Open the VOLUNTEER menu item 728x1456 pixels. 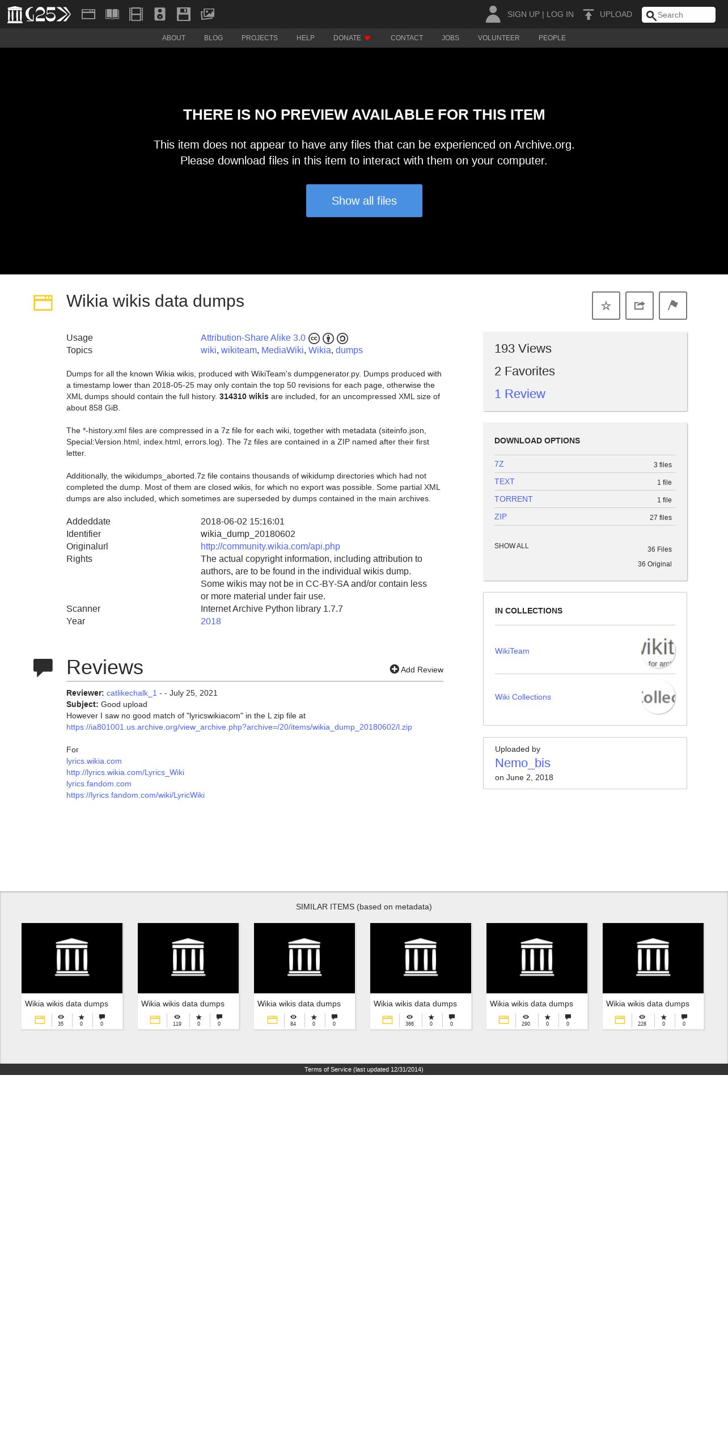[x=498, y=38]
